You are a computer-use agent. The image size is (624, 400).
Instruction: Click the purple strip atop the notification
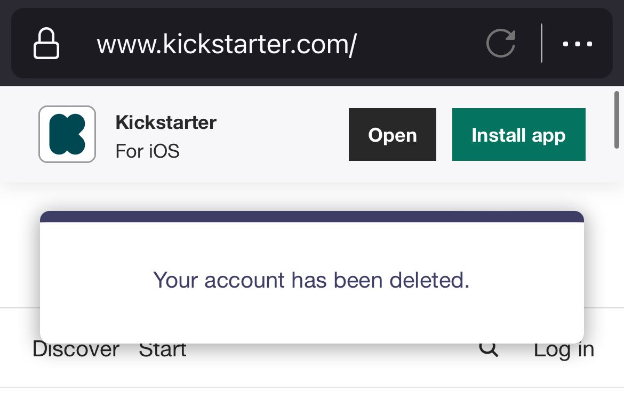(x=311, y=216)
